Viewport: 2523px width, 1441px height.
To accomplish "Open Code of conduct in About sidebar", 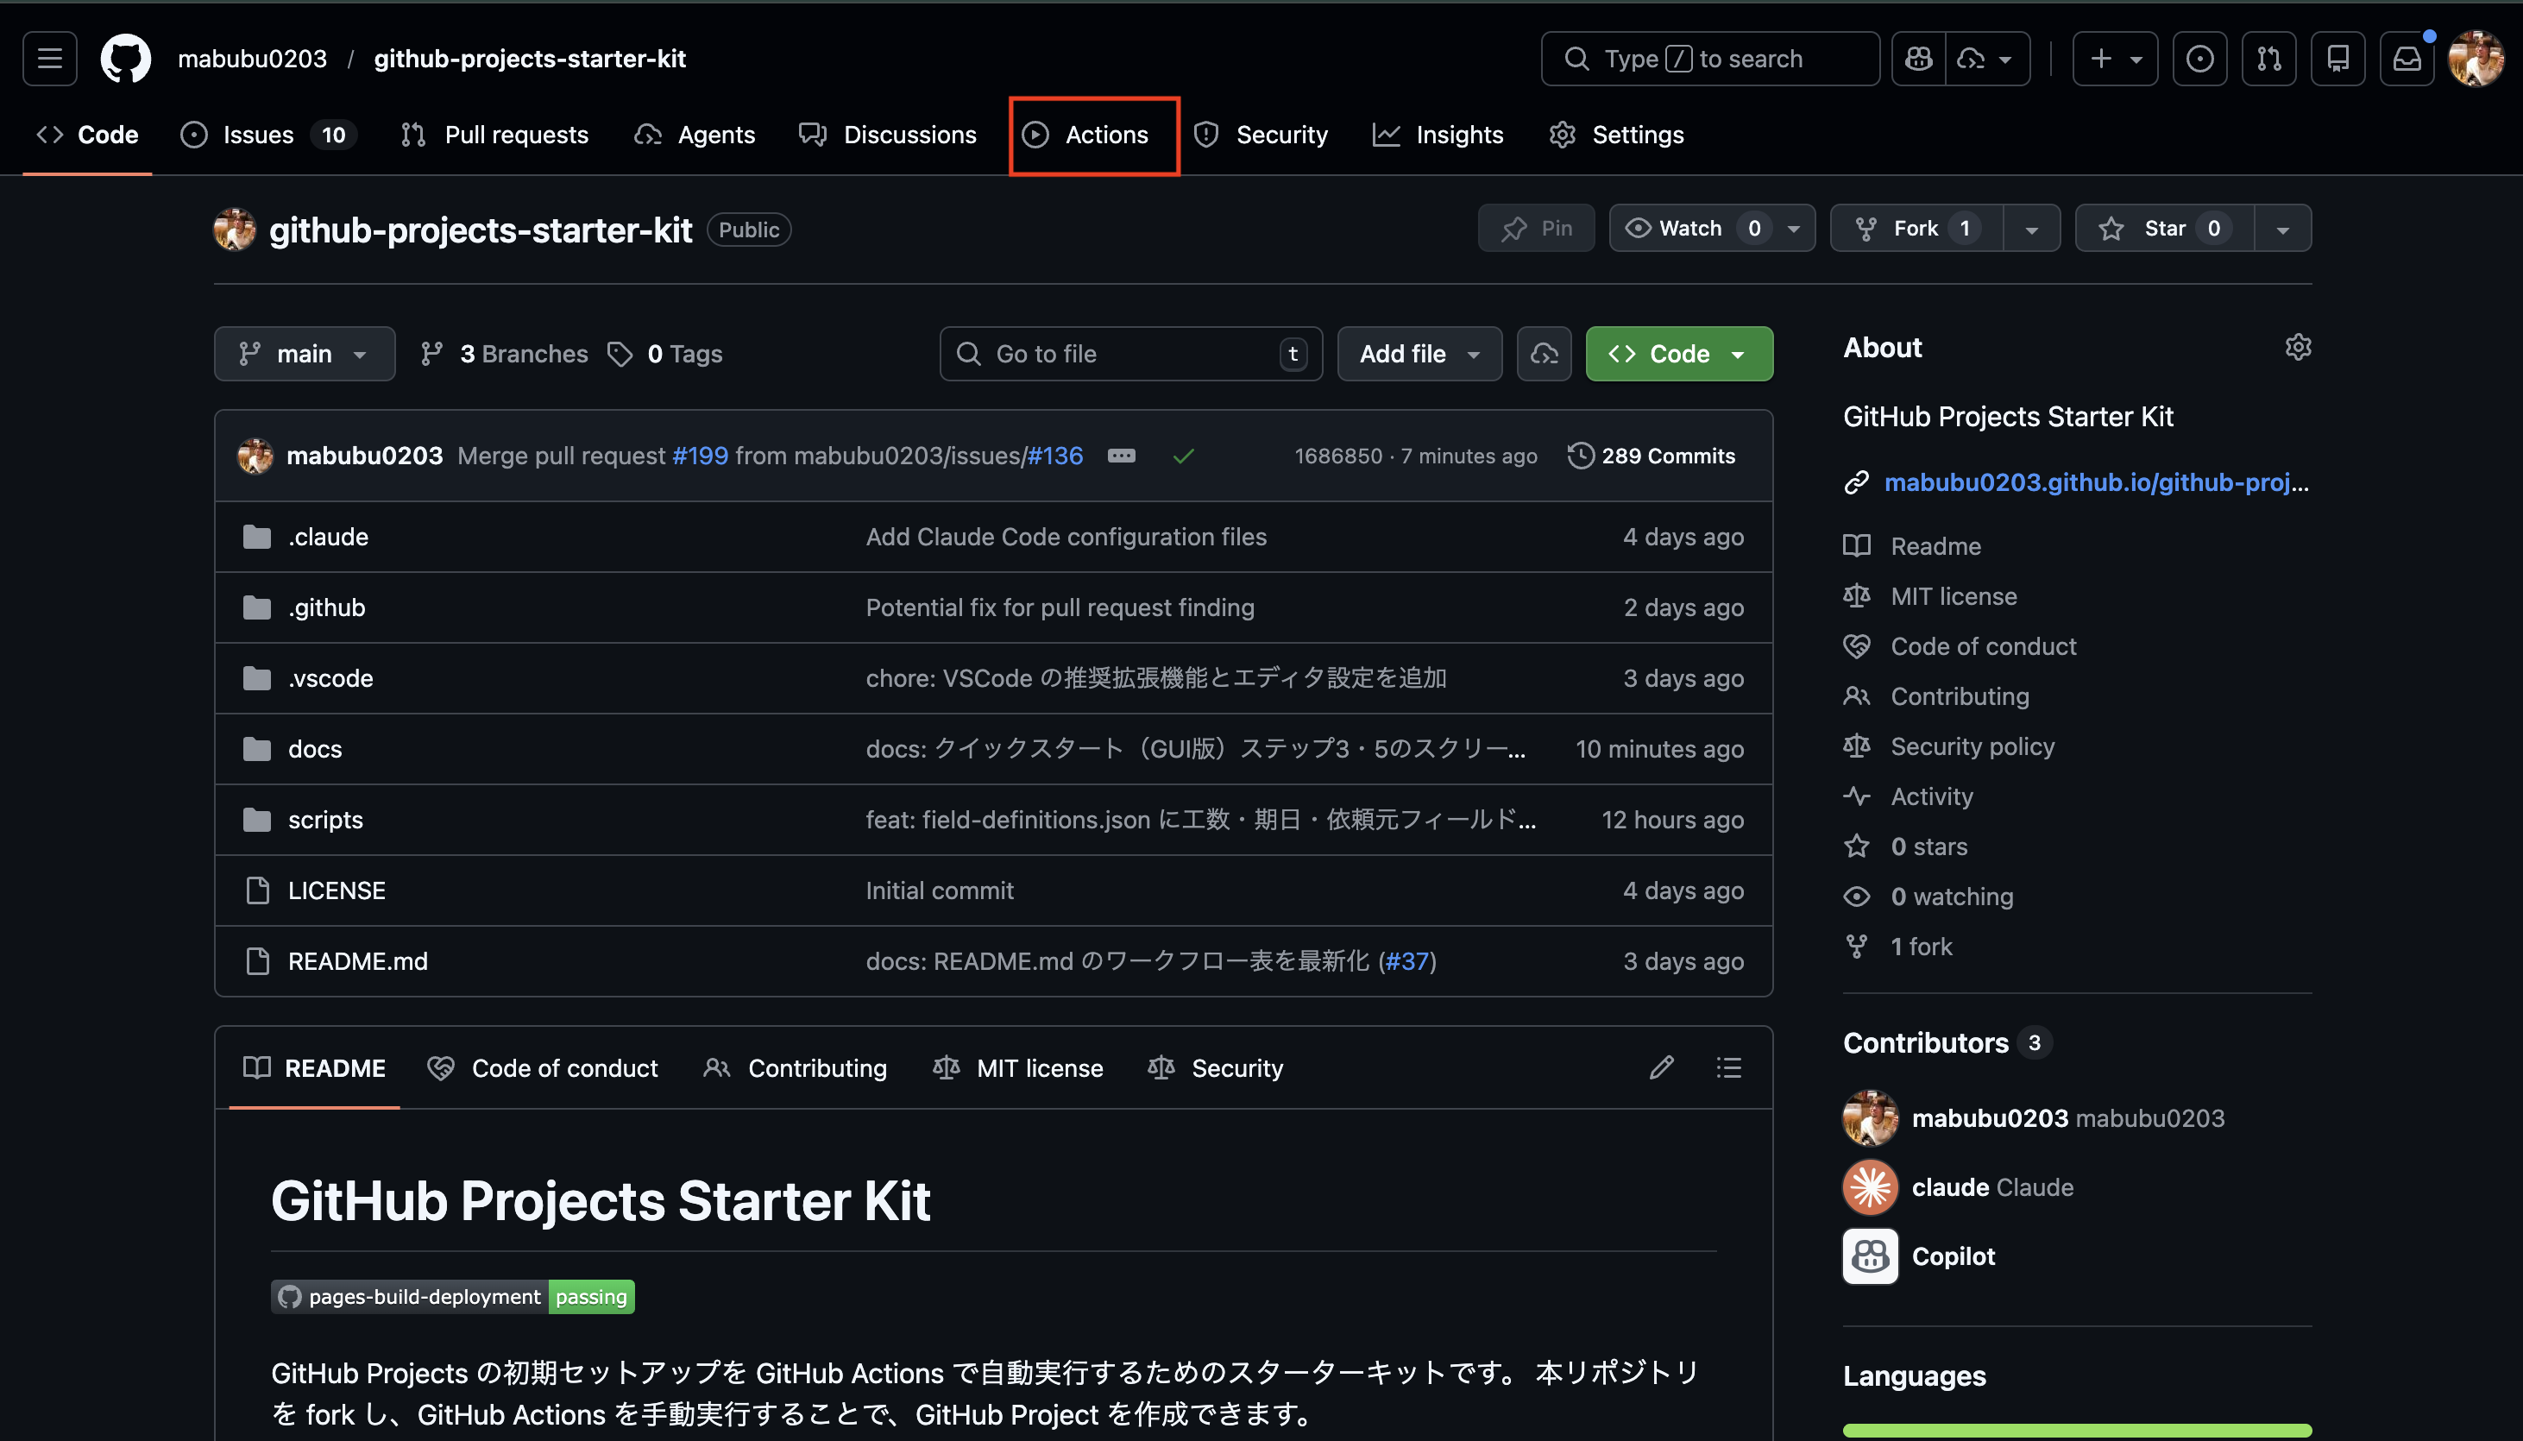I will click(x=1960, y=645).
